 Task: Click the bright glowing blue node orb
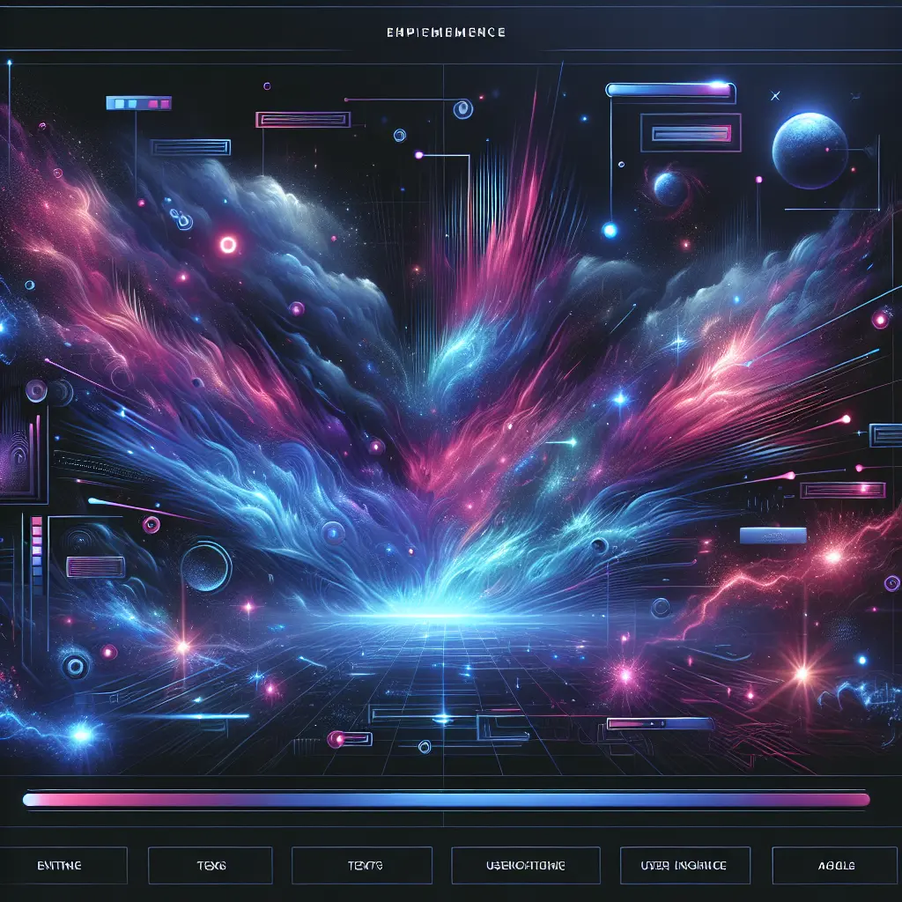click(609, 230)
